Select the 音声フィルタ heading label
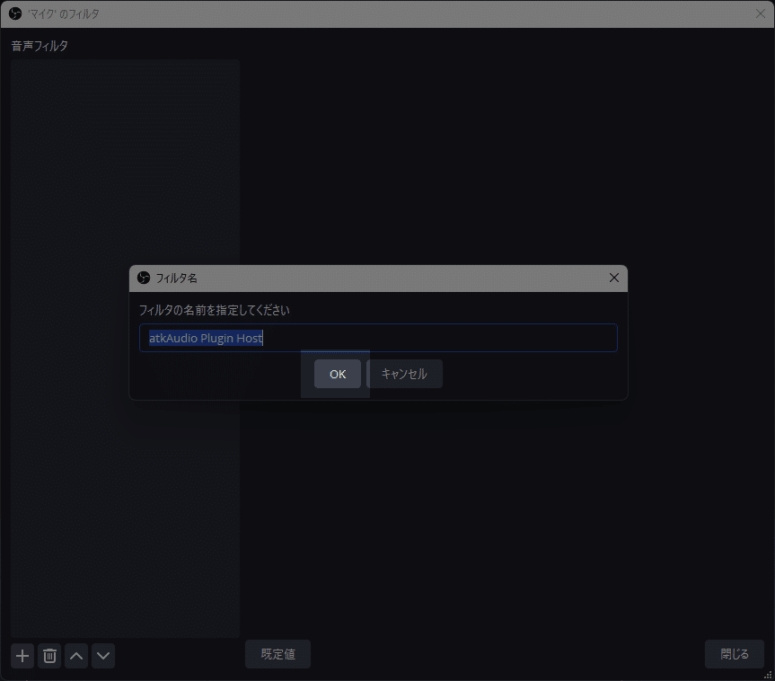 click(39, 45)
